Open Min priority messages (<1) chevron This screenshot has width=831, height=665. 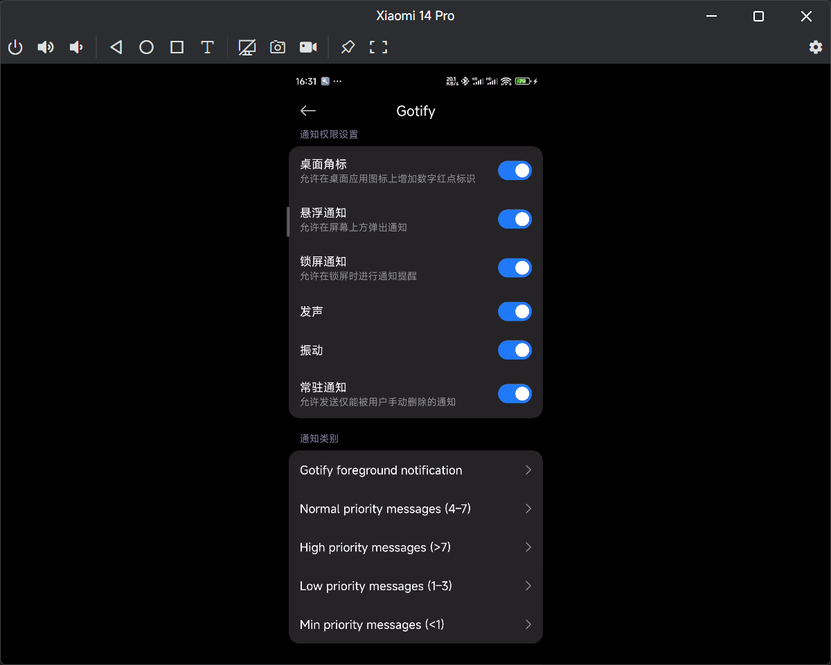(x=528, y=625)
